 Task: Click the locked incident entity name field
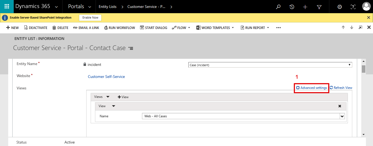[92, 65]
